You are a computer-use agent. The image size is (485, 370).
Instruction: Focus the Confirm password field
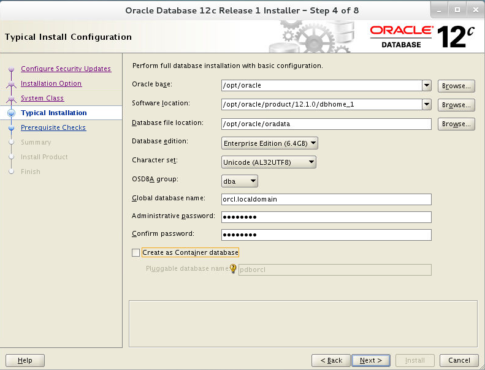[x=326, y=235]
